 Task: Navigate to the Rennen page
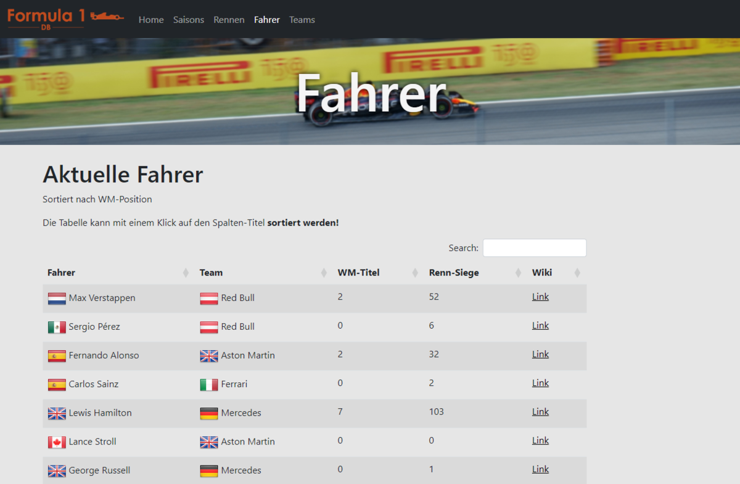229,20
